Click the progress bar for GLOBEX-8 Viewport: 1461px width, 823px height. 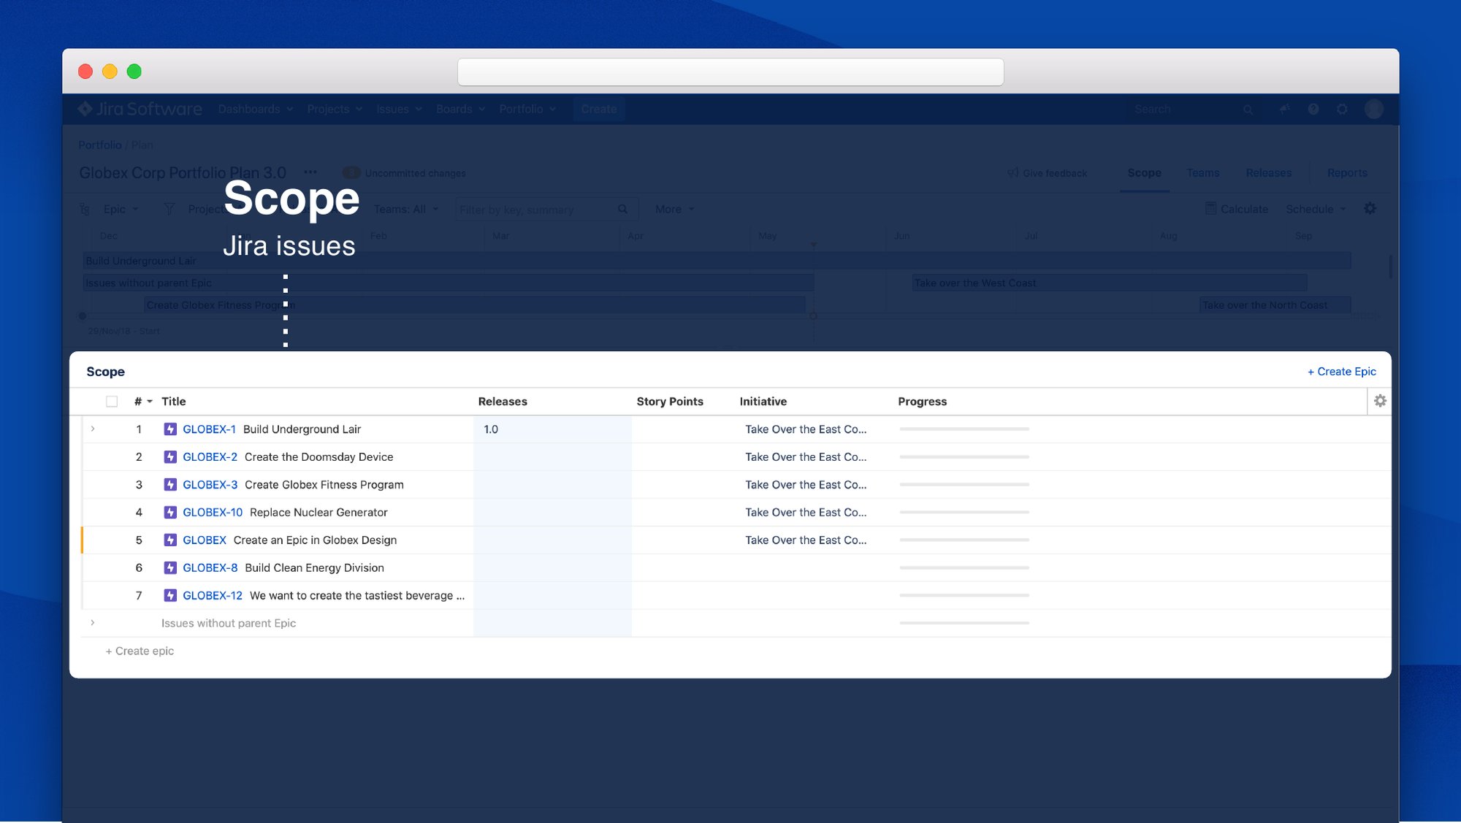click(x=964, y=568)
